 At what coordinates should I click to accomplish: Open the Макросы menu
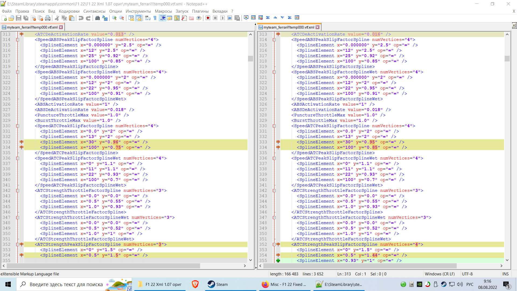coord(163,11)
